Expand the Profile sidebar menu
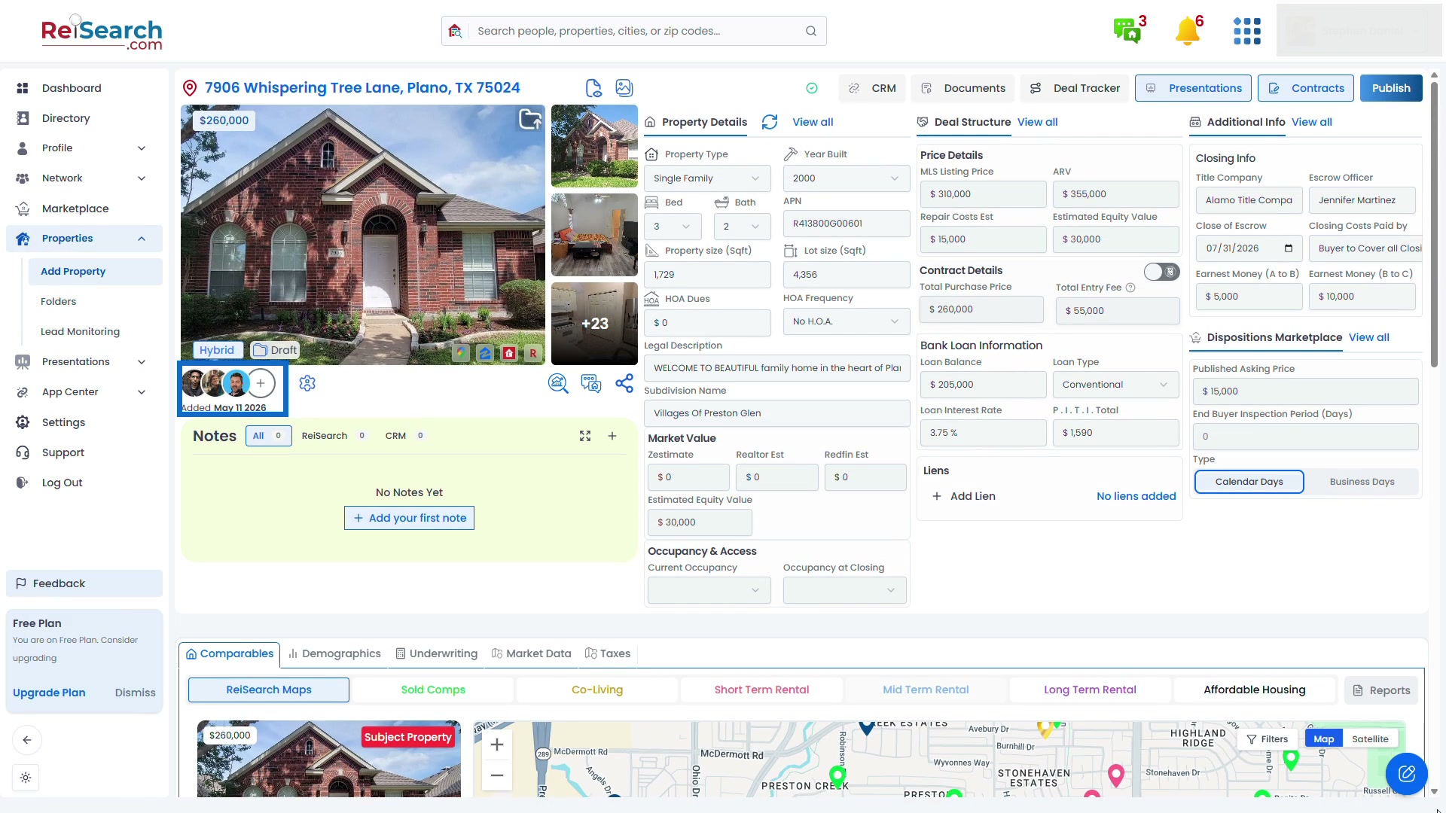The image size is (1446, 813). (x=84, y=148)
